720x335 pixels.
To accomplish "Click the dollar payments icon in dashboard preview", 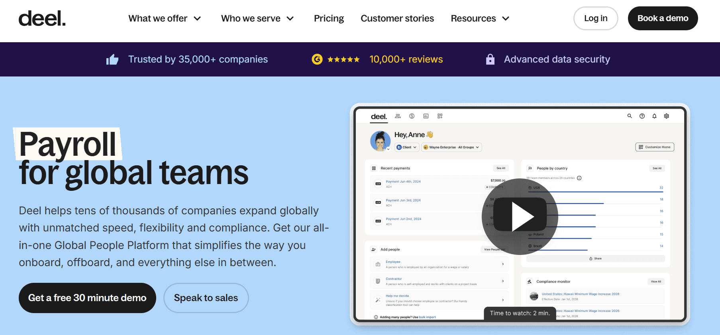I will coord(412,116).
